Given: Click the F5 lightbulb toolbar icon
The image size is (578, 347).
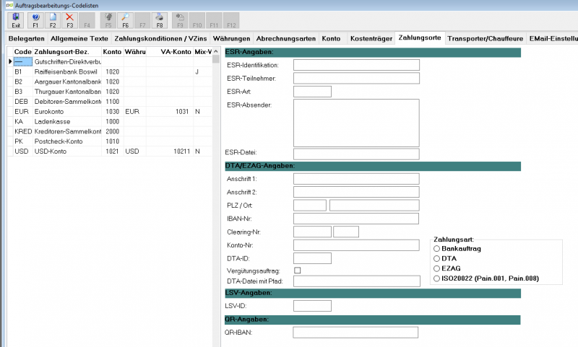Looking at the screenshot, I should tap(108, 21).
